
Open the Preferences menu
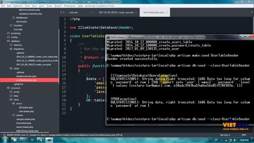pos(70,6)
